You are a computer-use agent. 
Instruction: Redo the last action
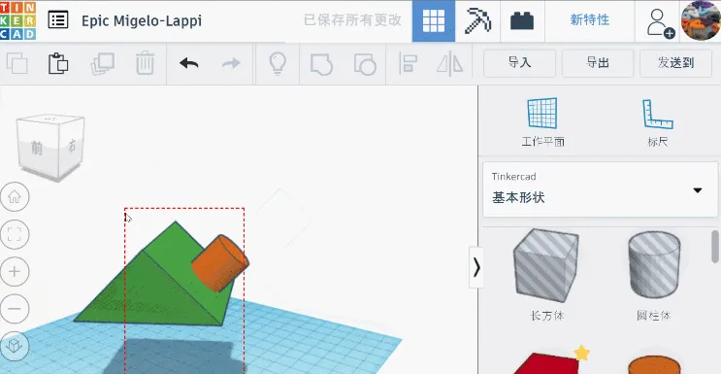231,63
